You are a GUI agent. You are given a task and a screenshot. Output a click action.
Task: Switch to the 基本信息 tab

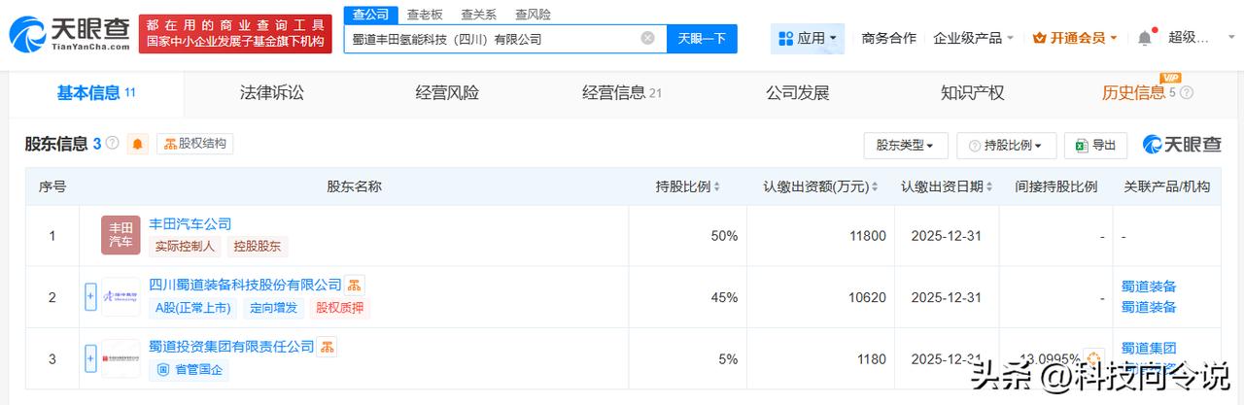coord(95,93)
